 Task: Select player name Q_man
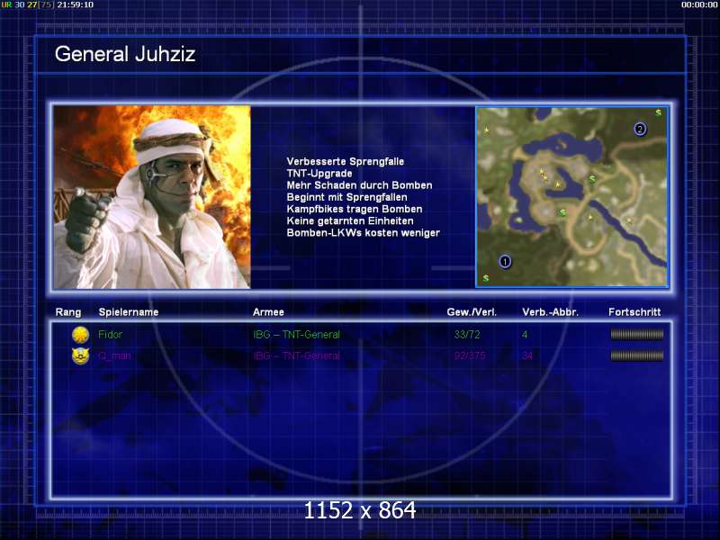114,355
